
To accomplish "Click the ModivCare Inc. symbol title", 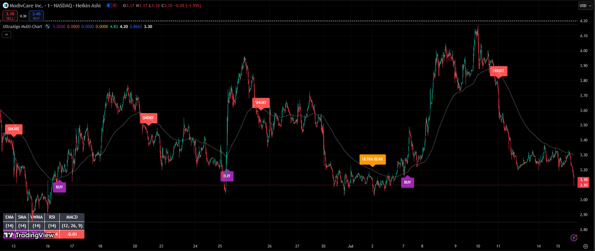I will point(27,5).
